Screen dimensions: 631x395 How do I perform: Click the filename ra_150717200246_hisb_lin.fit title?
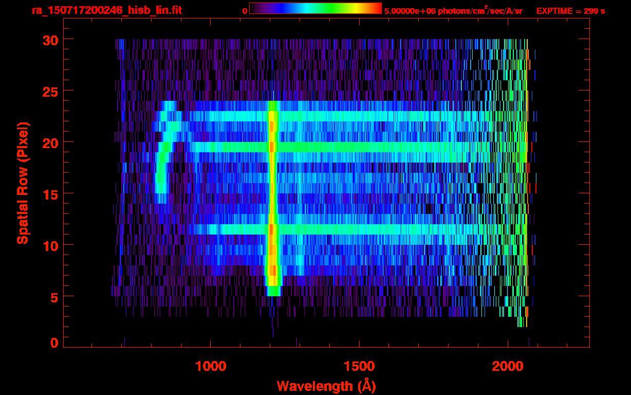click(x=106, y=10)
